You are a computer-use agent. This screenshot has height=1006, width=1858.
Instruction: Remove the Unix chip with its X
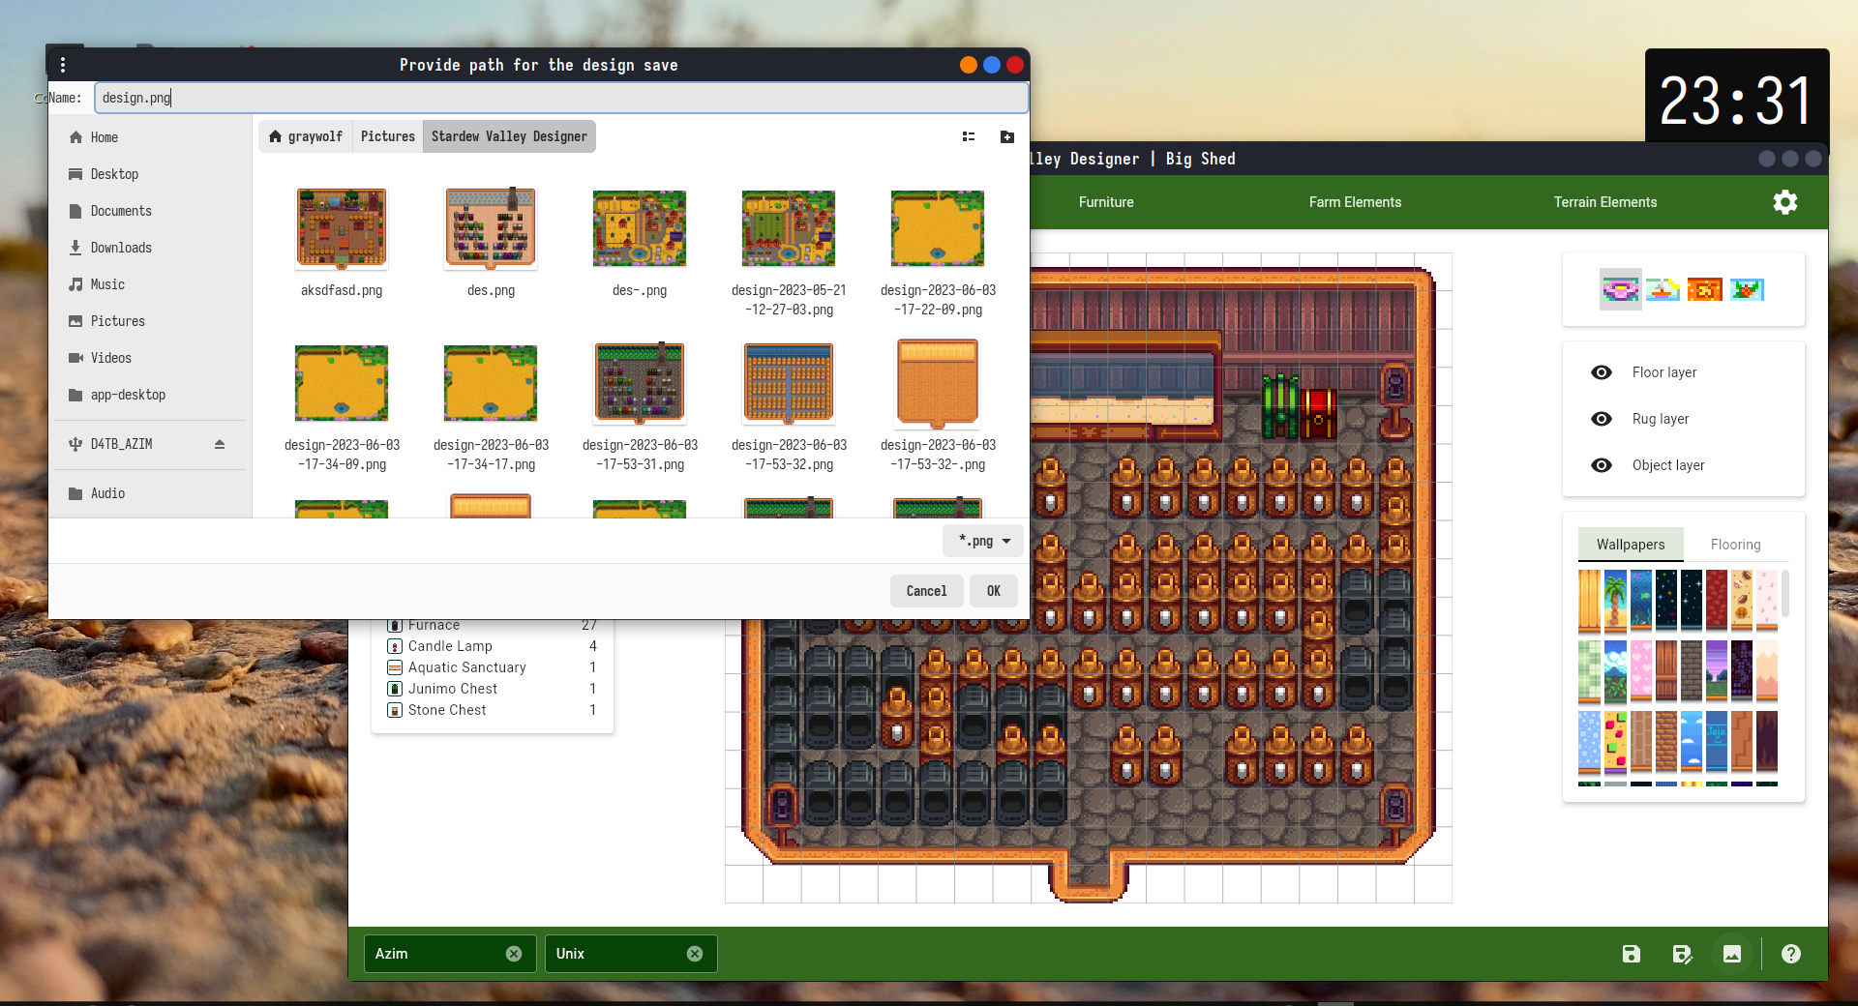695,954
